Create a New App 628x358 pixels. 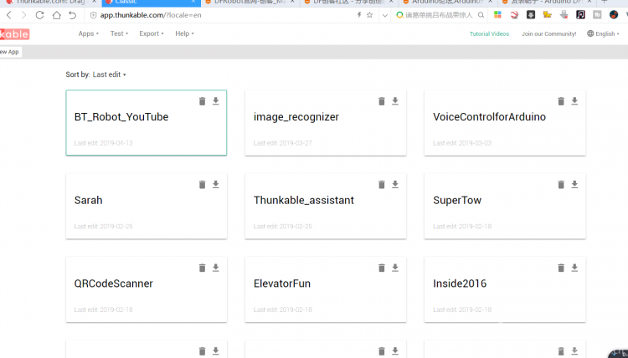(x=10, y=52)
